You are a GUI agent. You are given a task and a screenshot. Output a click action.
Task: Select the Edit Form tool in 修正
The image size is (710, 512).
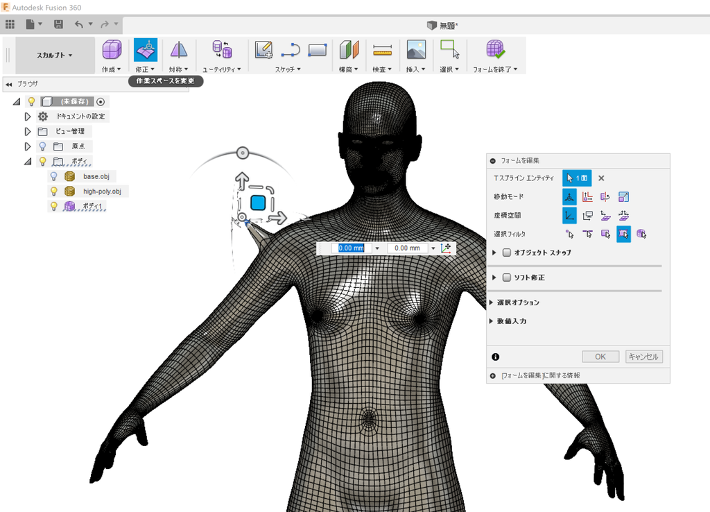pos(146,50)
